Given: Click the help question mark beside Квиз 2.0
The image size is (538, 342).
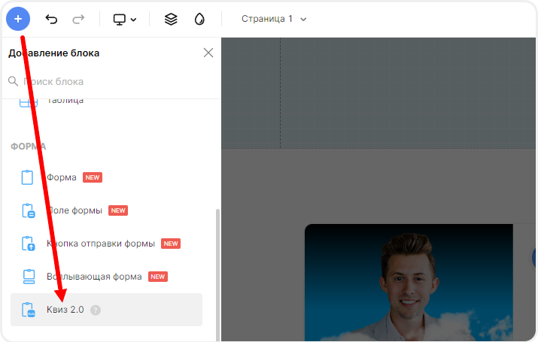Looking at the screenshot, I should [96, 310].
